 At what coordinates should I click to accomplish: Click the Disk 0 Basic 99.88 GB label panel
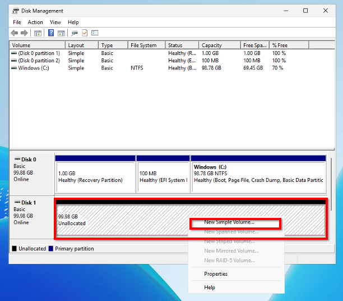[x=32, y=174]
